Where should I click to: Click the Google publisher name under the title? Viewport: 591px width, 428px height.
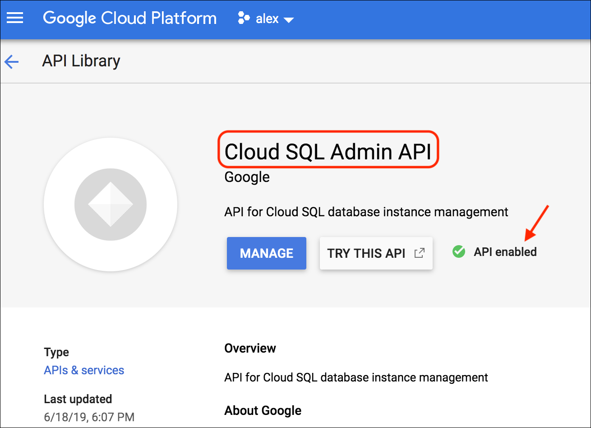247,177
